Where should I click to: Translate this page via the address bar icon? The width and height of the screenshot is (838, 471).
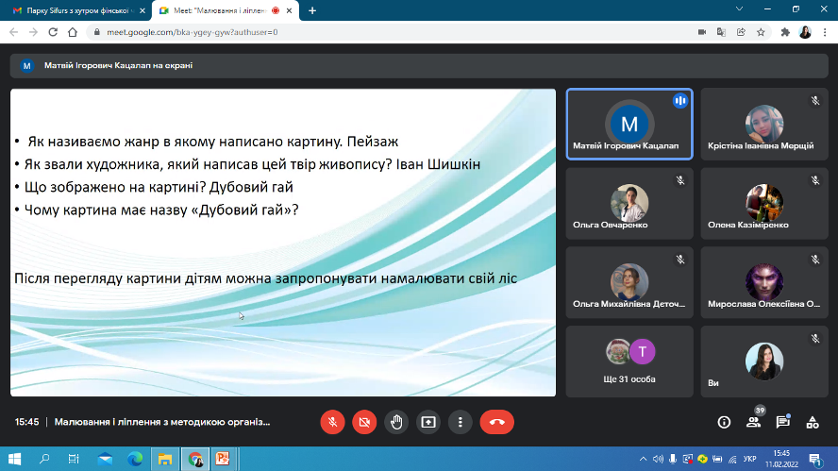(x=721, y=32)
